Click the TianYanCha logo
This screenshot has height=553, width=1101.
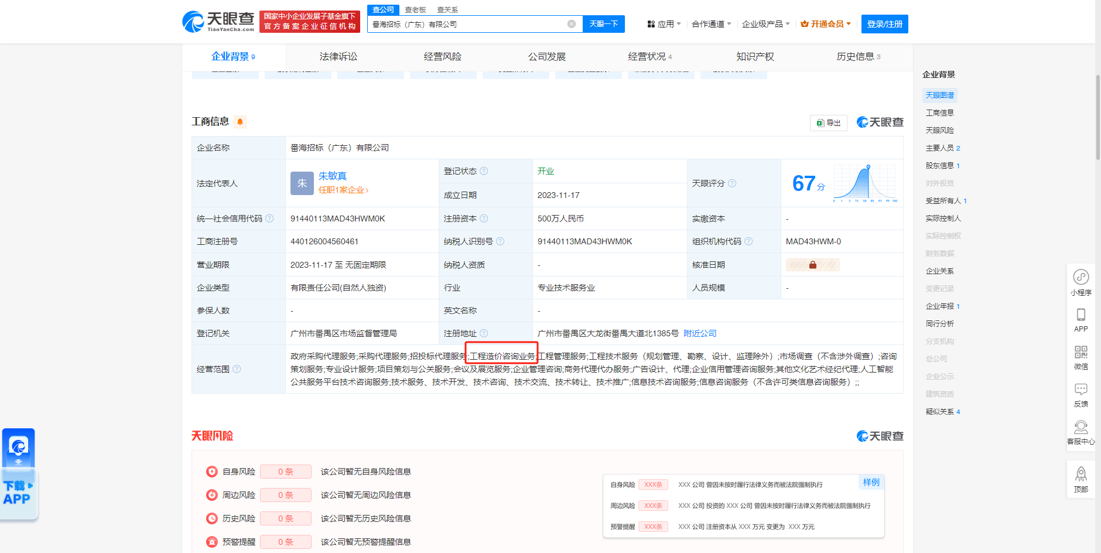pos(218,22)
